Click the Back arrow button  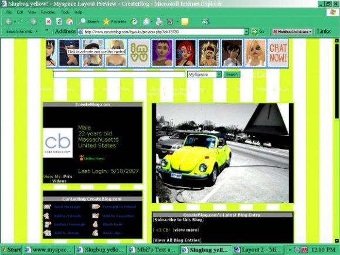click(8, 22)
